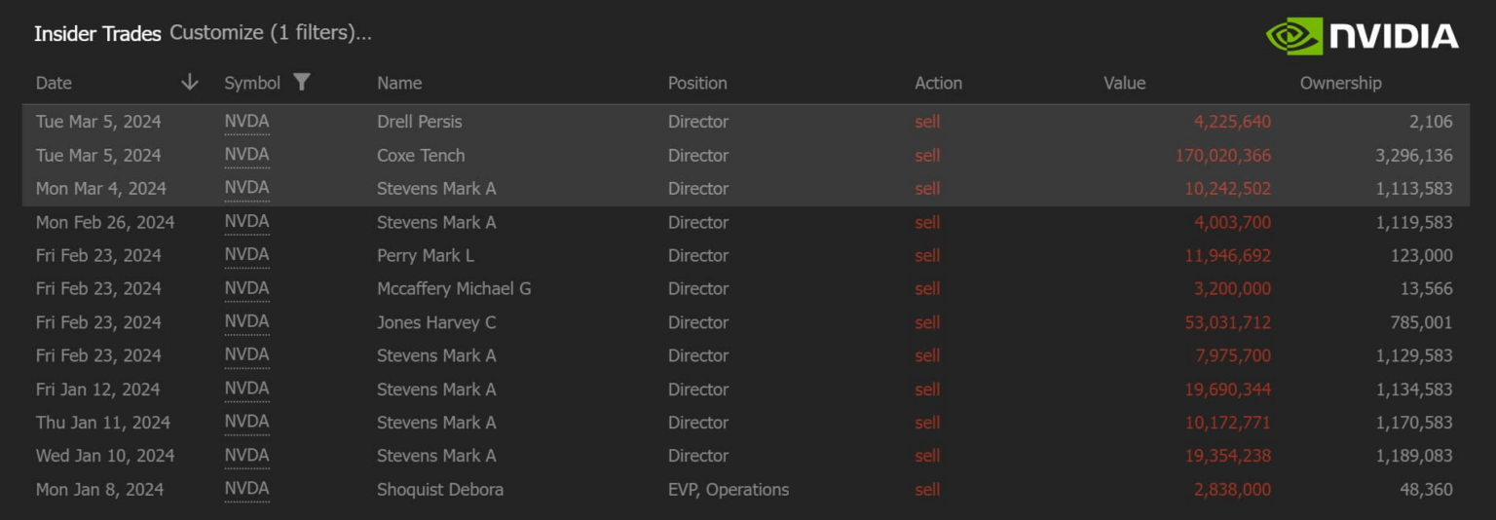Viewport: 1496px width, 520px height.
Task: Click the sort arrow in Date column
Action: (x=190, y=83)
